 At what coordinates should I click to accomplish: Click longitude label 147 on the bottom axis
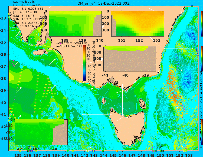pos(132,155)
